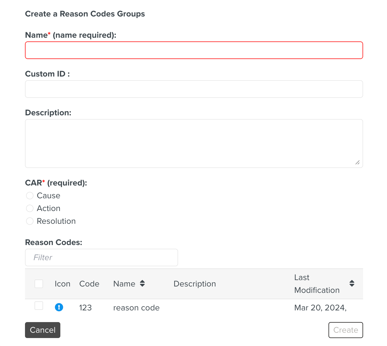387x346 pixels.
Task: Sort the table by the Name column arrows
Action: pyautogui.click(x=142, y=284)
